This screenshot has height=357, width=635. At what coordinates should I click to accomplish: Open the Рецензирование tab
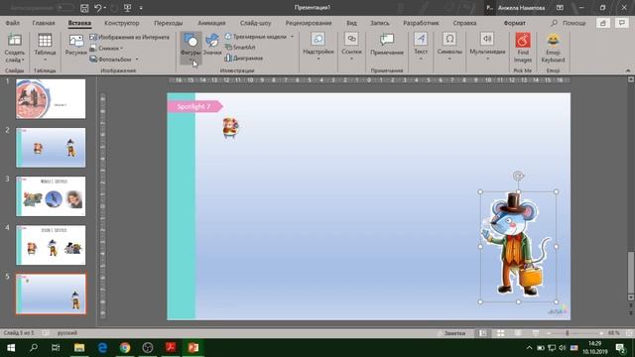309,23
